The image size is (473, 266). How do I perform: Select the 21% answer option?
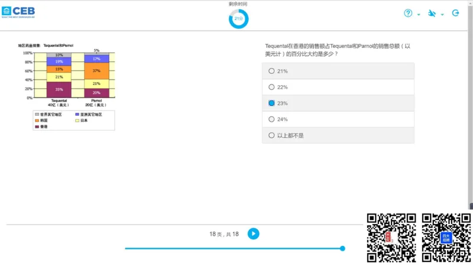338,71
